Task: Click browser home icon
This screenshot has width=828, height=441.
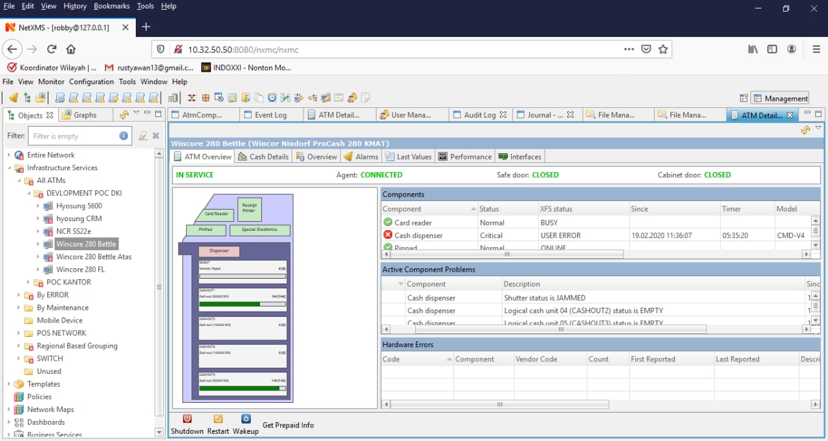Action: tap(71, 49)
